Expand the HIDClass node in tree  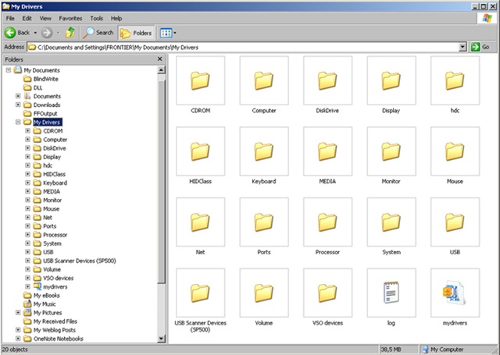(x=28, y=174)
